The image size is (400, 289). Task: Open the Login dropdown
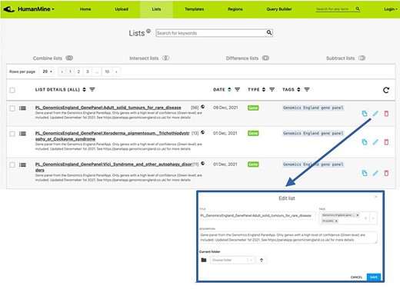coord(391,9)
